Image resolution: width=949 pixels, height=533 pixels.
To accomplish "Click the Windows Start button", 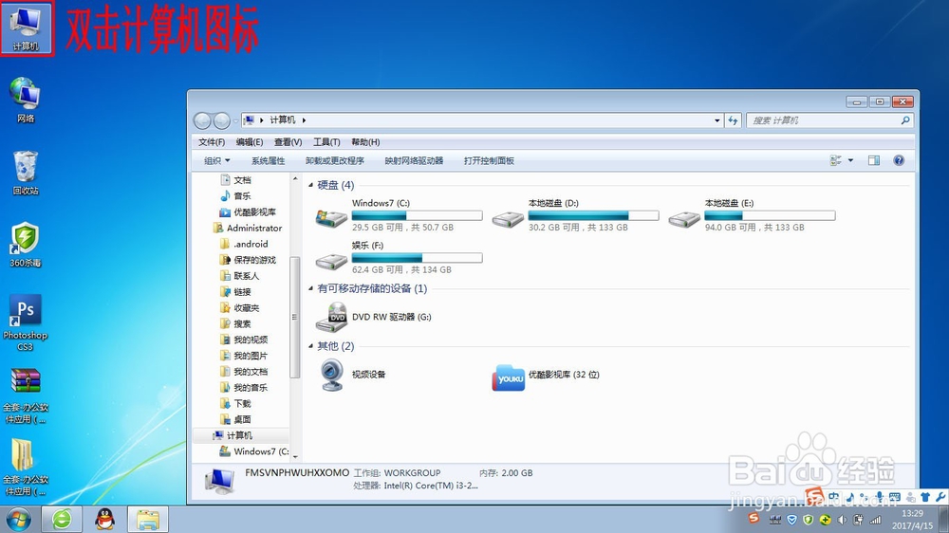I will (x=18, y=520).
